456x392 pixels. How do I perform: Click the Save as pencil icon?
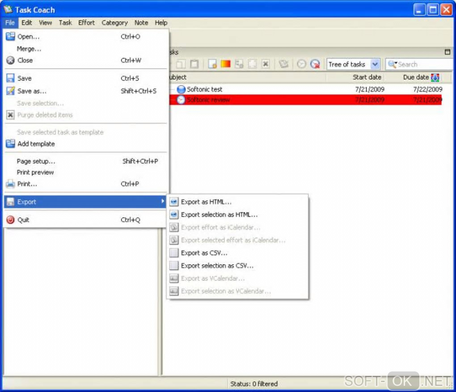click(x=10, y=91)
